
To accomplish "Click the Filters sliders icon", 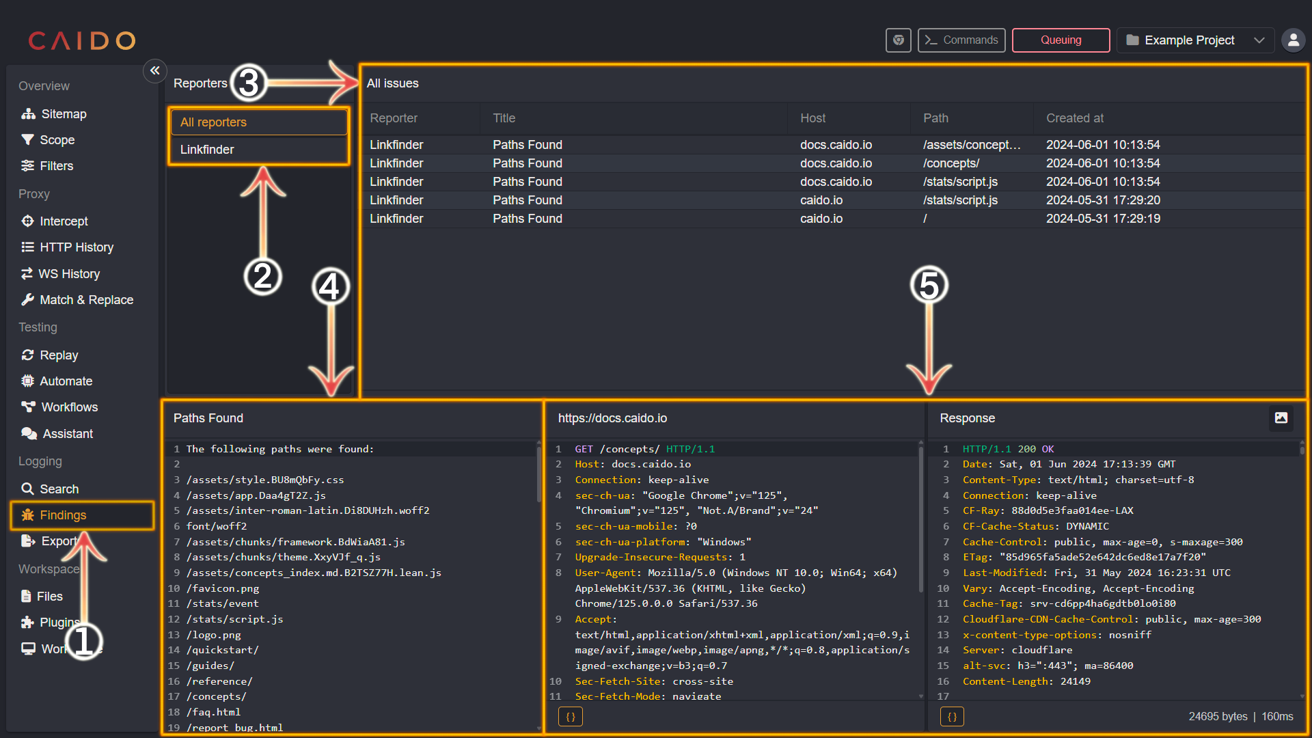I will click(x=27, y=166).
